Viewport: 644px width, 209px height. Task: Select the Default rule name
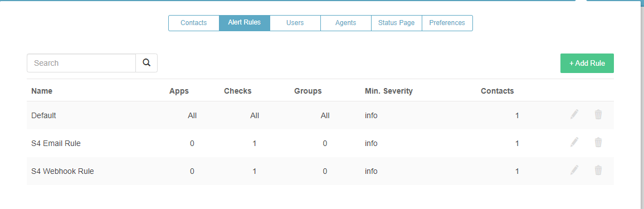coord(43,115)
